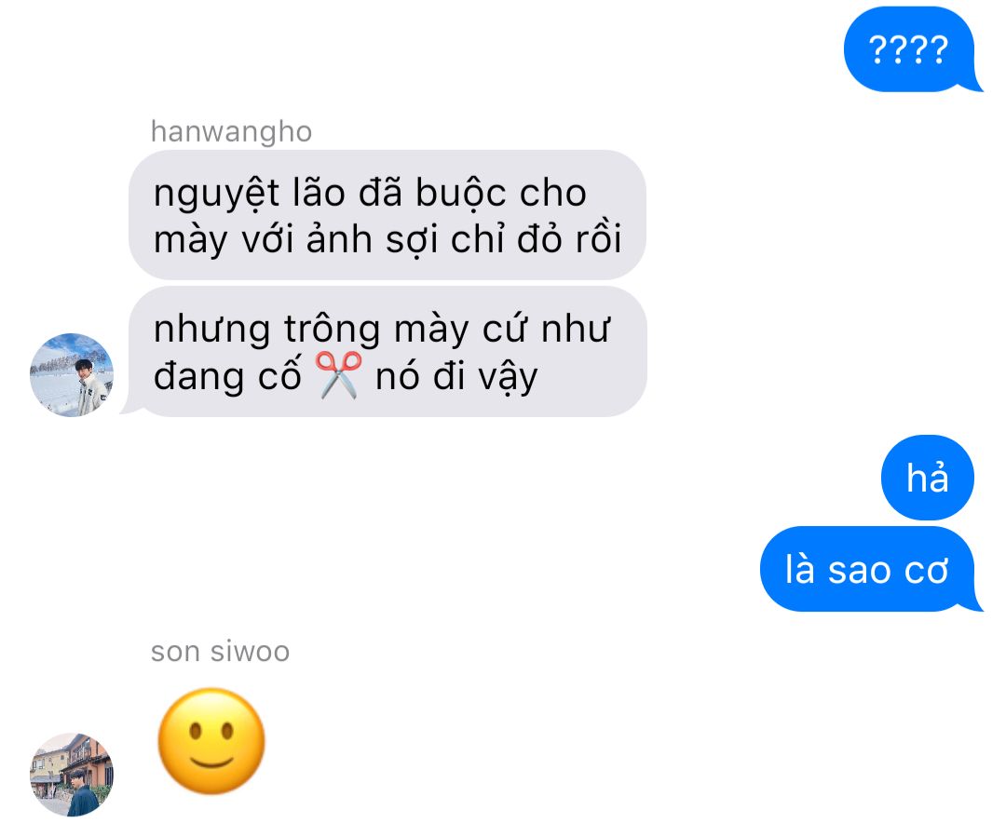Click the text "đang cố" before the scissors
Image resolution: width=1006 pixels, height=837 pixels.
tap(227, 376)
